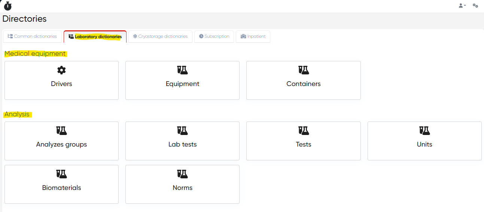The width and height of the screenshot is (484, 212).
Task: Switch to the Inpatient tab
Action: pyautogui.click(x=253, y=37)
